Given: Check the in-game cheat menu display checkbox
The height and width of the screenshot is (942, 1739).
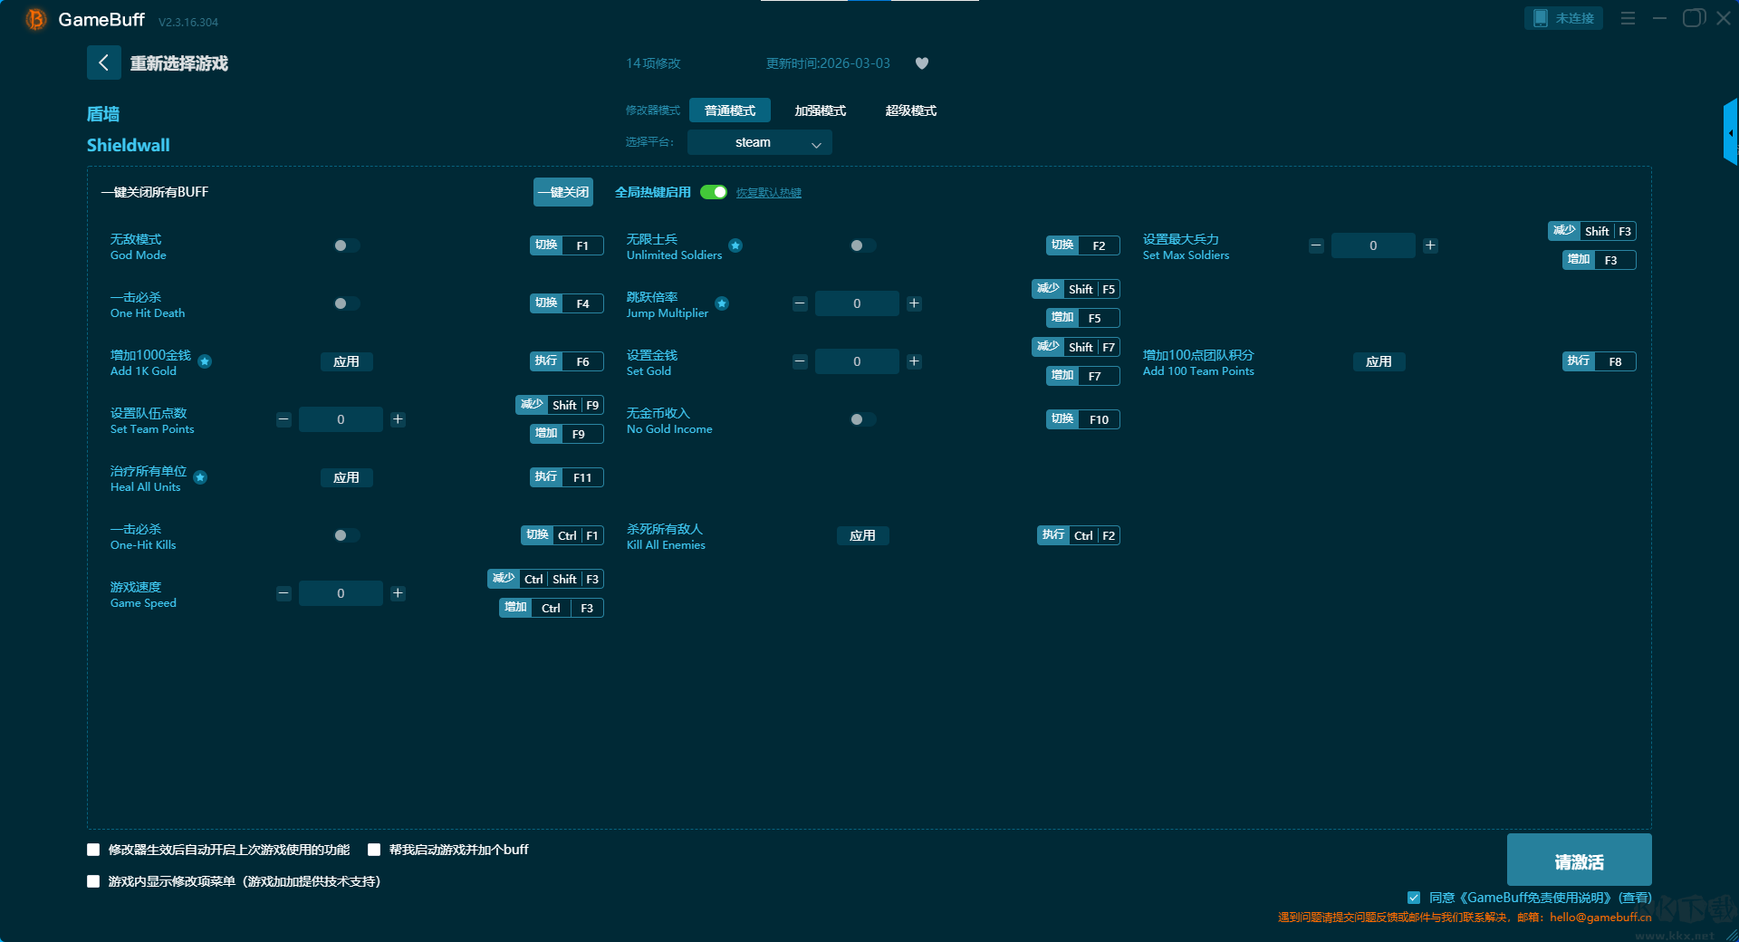Looking at the screenshot, I should (x=93, y=881).
